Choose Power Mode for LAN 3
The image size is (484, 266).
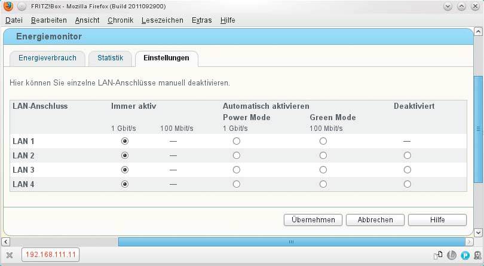tap(237, 170)
